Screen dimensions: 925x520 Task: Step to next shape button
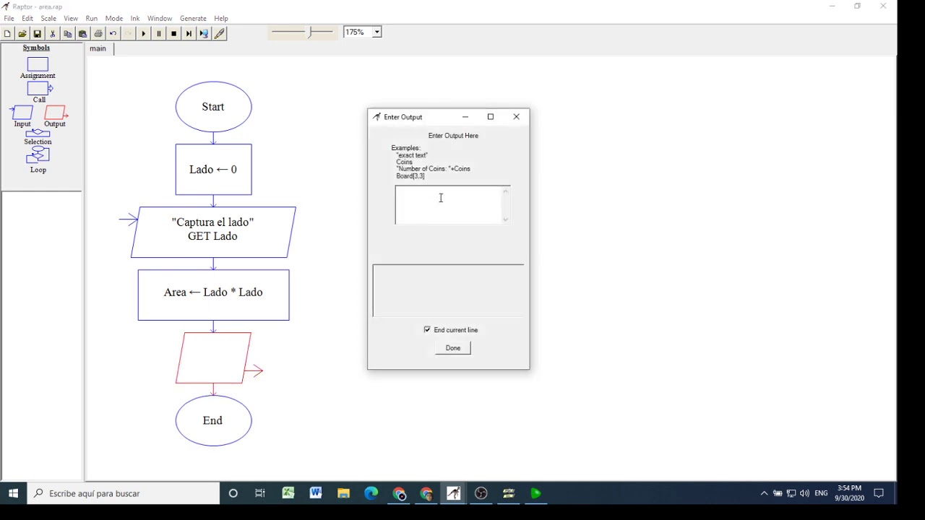(189, 33)
